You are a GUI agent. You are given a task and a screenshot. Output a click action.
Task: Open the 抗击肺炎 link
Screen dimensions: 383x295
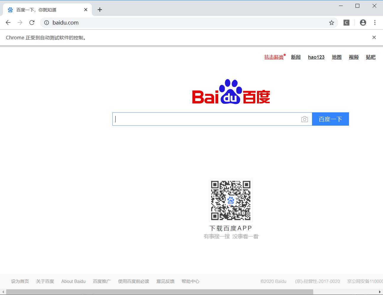coord(274,57)
